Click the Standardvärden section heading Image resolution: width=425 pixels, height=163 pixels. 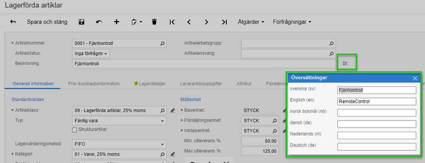coord(28,99)
